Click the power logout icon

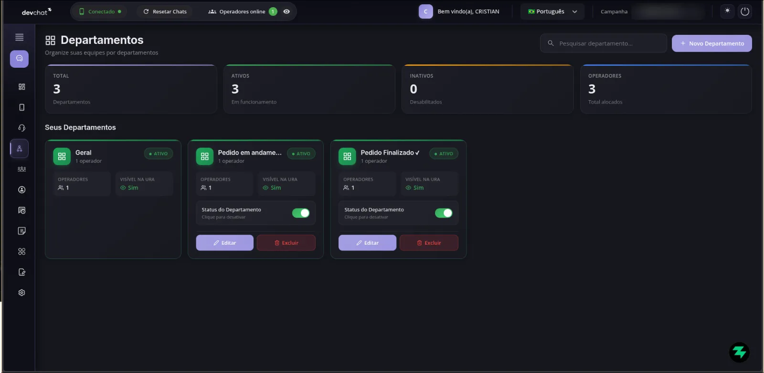[x=745, y=11]
